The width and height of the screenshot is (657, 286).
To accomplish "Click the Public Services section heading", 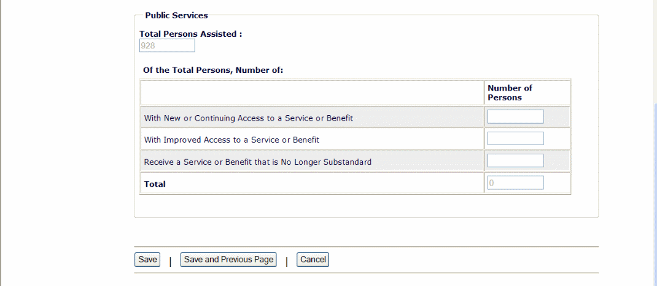I will tap(176, 15).
